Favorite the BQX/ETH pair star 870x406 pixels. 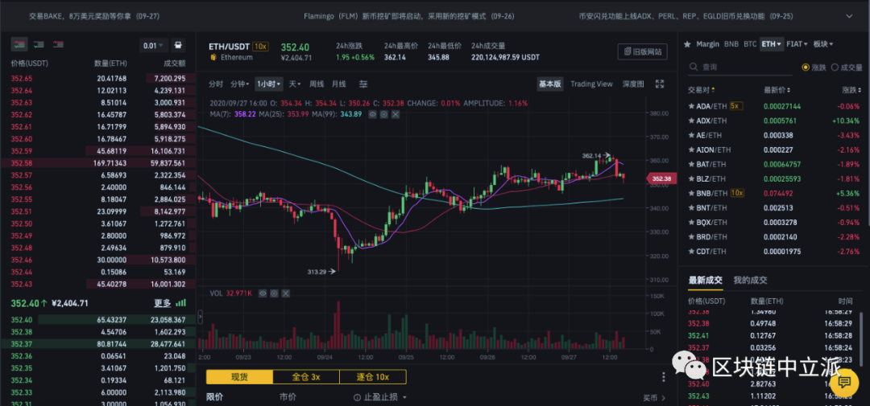[691, 223]
